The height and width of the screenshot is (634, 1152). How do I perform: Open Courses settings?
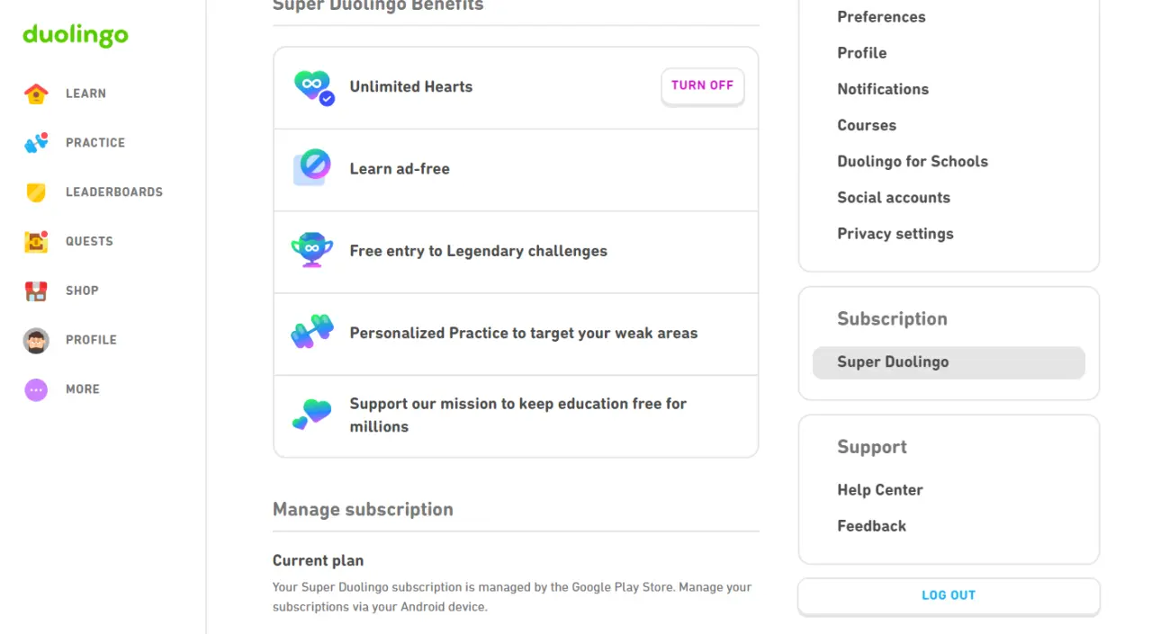click(867, 125)
